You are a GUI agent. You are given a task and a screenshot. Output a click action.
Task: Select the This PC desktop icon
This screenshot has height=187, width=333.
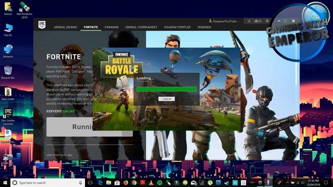(8, 30)
